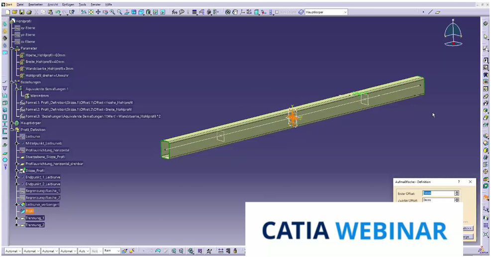Select the Rotate view tool
491x257 pixels.
pyautogui.click(x=105, y=12)
